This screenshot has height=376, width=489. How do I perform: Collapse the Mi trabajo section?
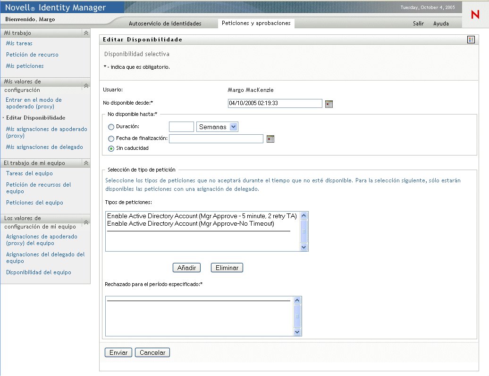(86, 33)
